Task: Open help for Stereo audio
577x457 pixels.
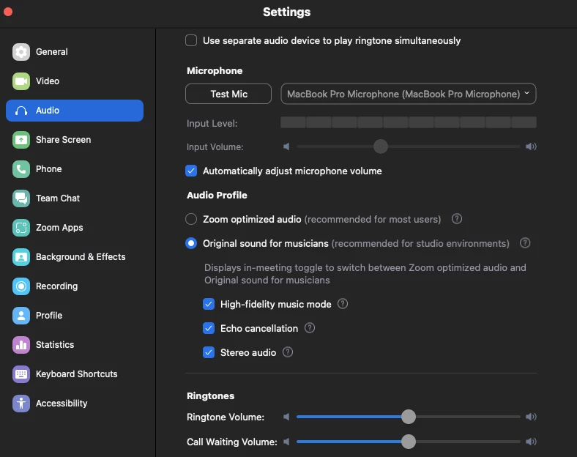Action: coord(288,352)
